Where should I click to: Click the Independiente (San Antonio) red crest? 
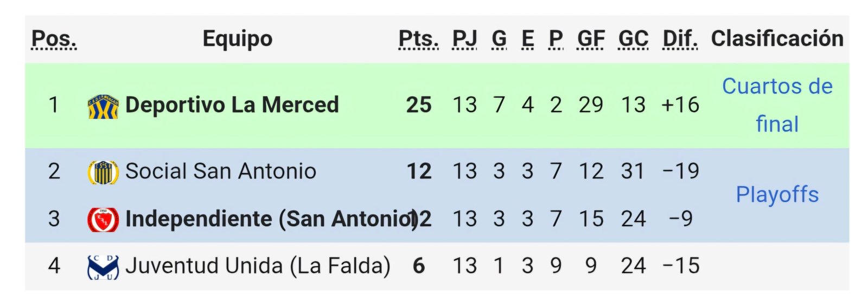click(103, 219)
